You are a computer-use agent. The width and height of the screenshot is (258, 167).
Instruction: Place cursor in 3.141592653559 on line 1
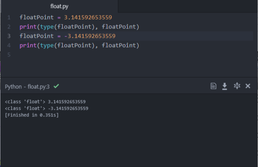88,17
